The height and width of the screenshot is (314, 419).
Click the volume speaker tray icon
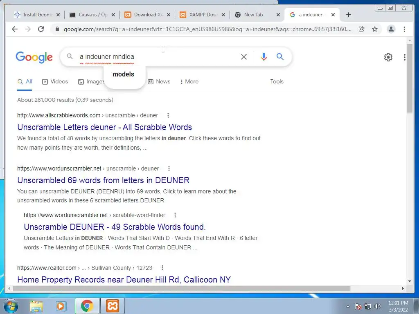tap(378, 306)
